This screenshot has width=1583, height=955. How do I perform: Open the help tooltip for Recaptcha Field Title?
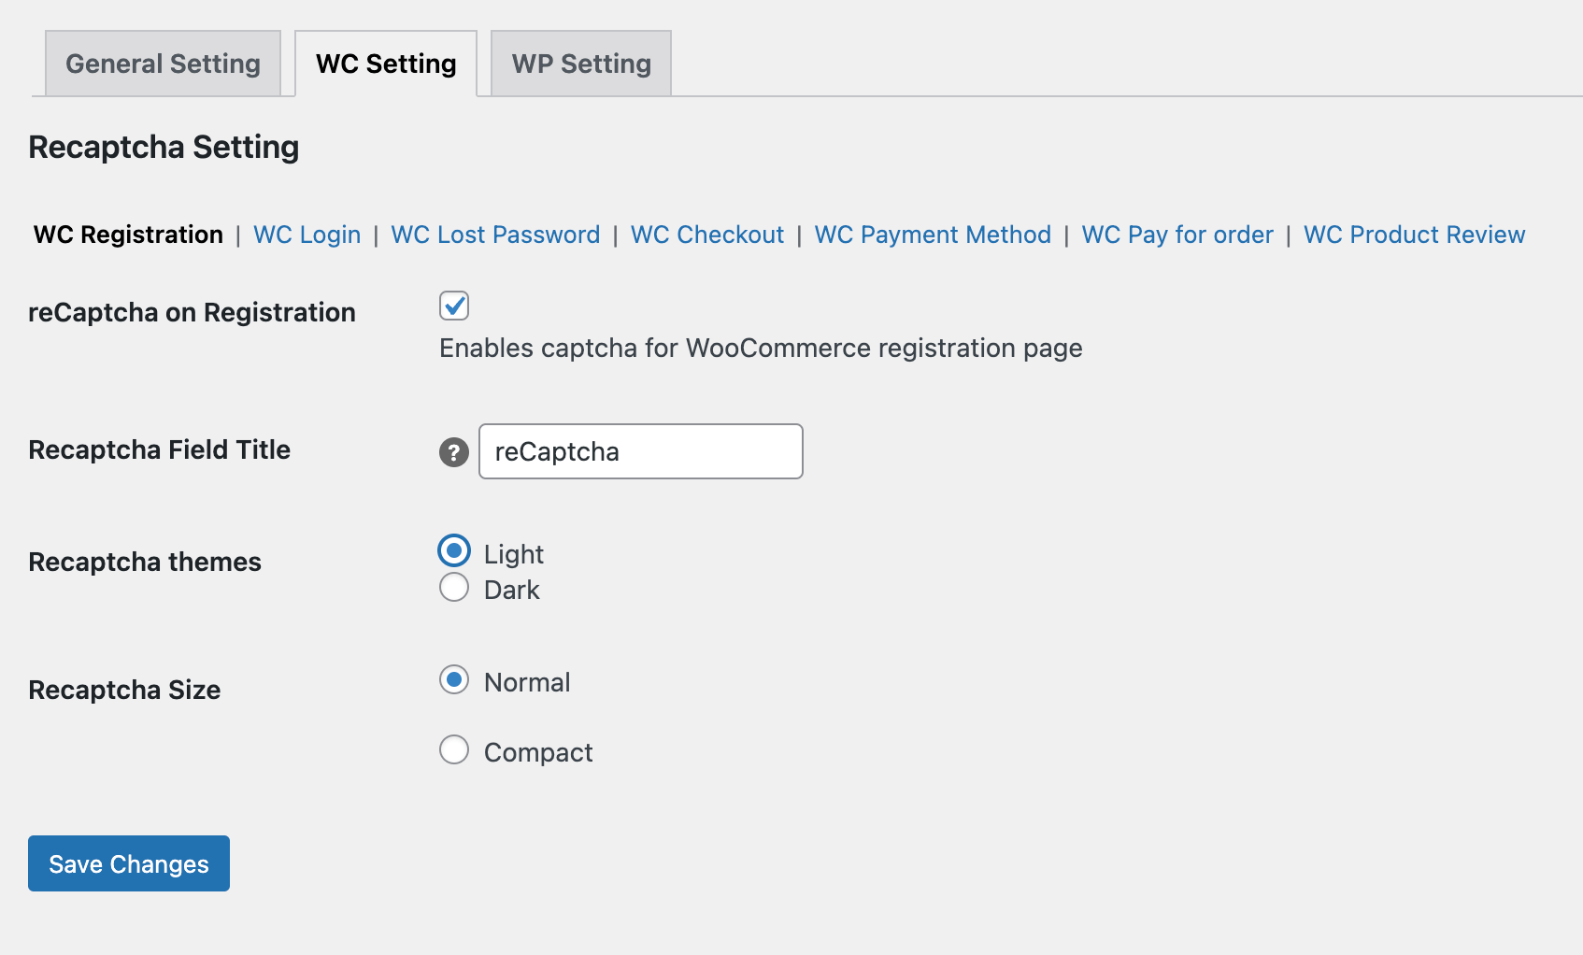tap(453, 452)
